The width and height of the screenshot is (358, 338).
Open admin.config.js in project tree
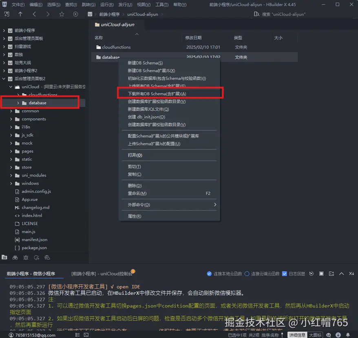pyautogui.click(x=36, y=191)
